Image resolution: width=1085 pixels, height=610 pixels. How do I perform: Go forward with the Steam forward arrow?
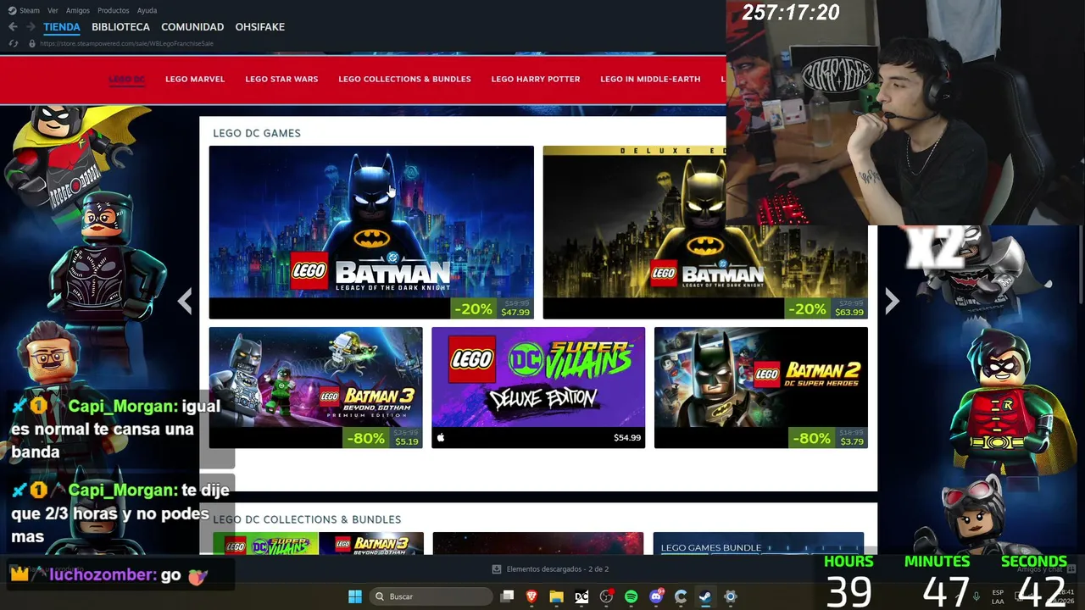31,27
